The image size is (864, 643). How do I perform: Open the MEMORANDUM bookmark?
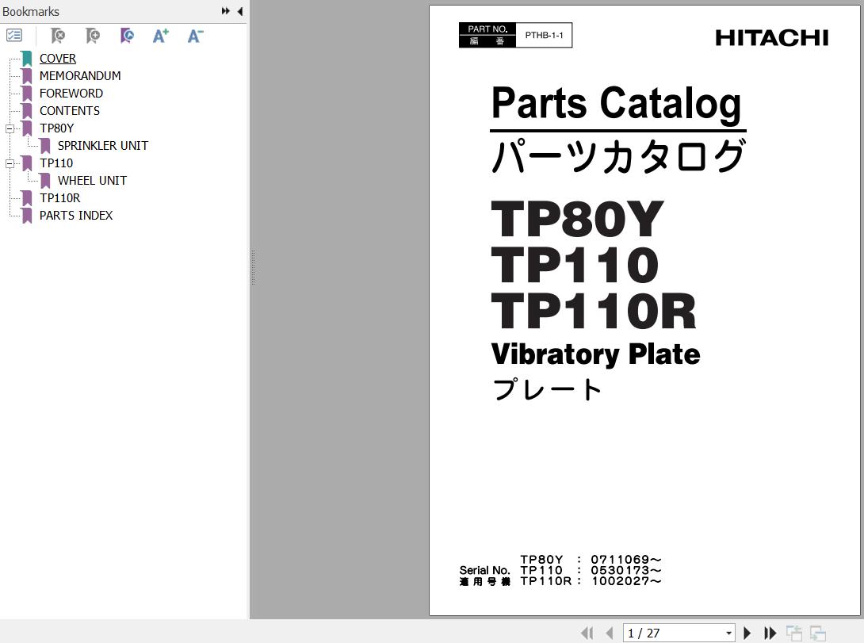80,76
